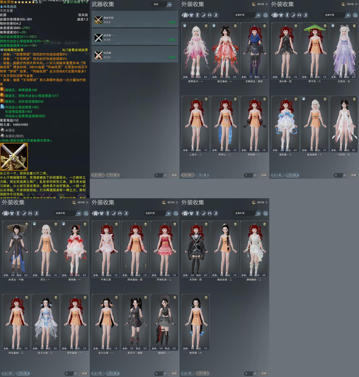Click 下一页 in the weapon collection panel

(x=113, y=175)
